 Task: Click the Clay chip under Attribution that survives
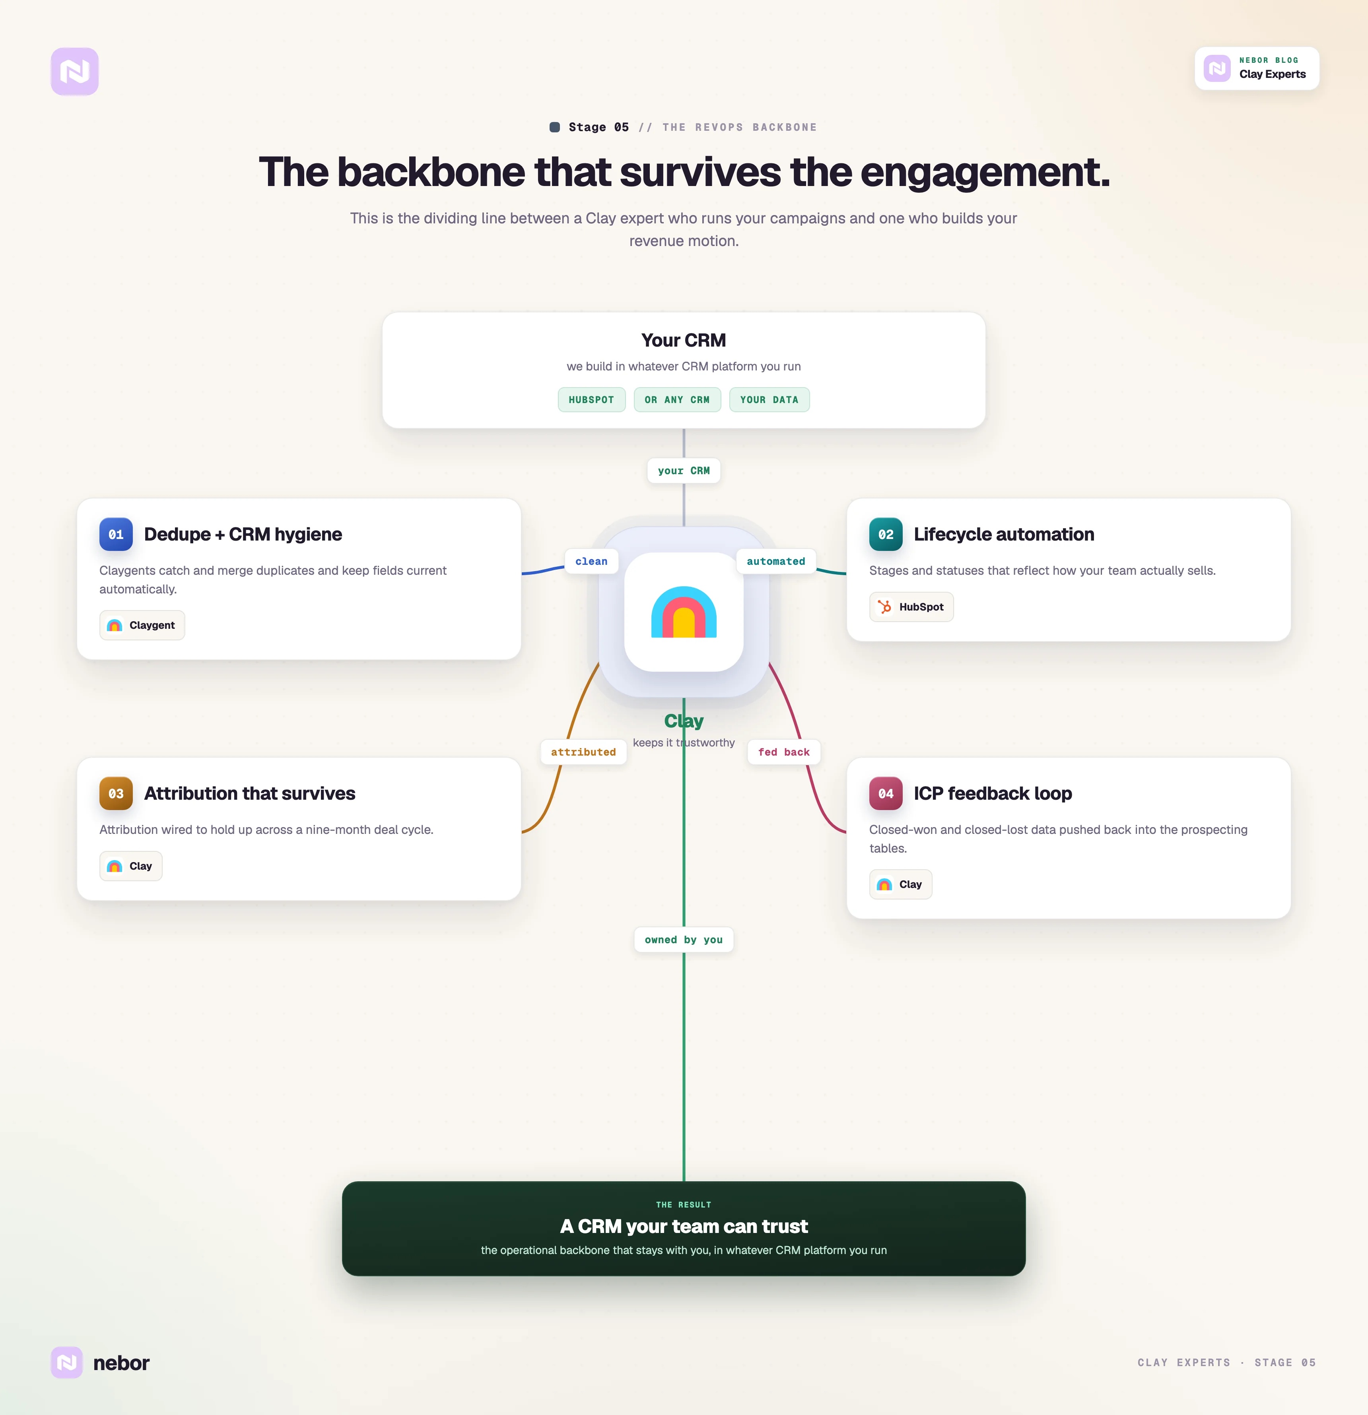click(x=131, y=866)
